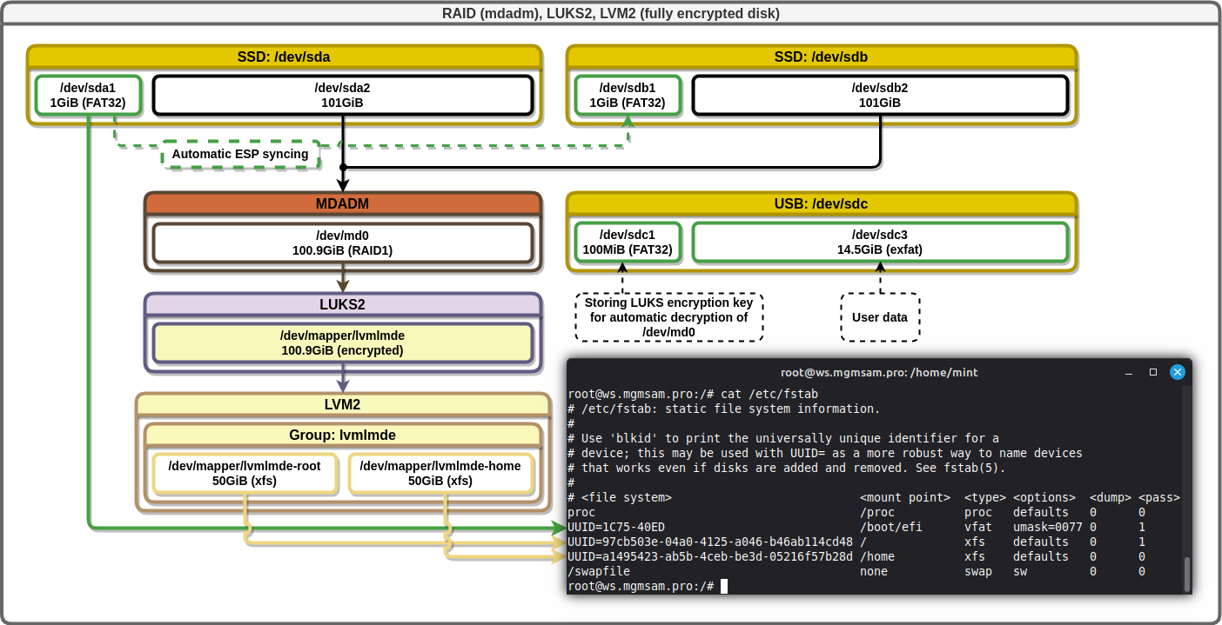Click the <options> column heading

[1044, 497]
